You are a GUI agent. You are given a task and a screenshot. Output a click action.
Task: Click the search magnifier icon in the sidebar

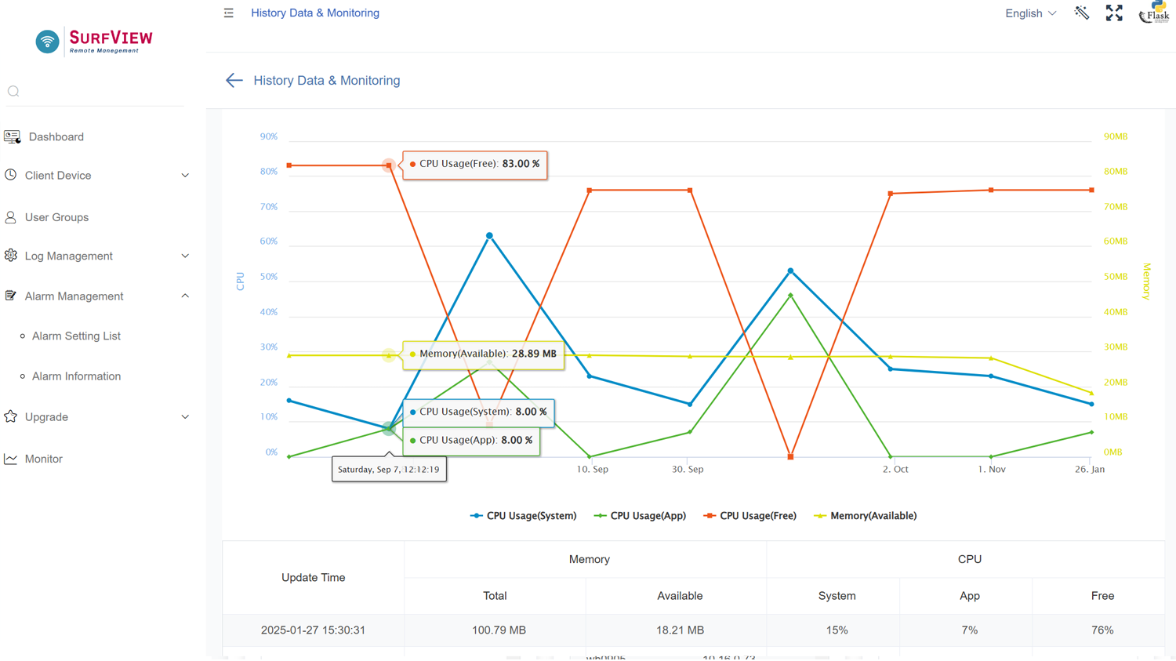pyautogui.click(x=13, y=92)
